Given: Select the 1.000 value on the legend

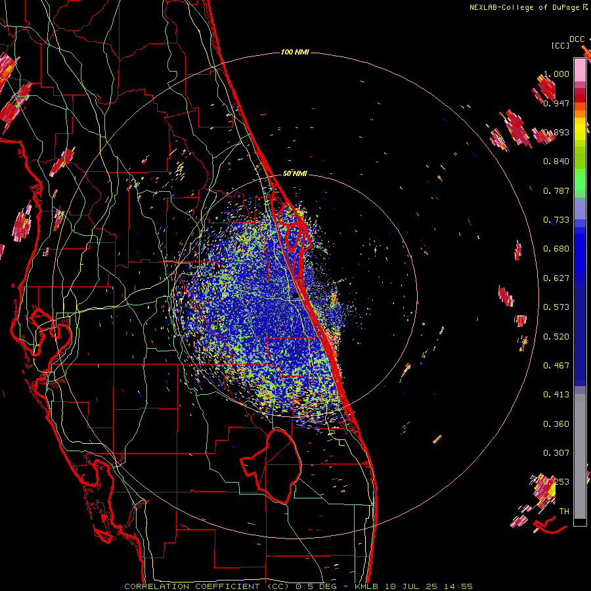Looking at the screenshot, I should pyautogui.click(x=556, y=74).
